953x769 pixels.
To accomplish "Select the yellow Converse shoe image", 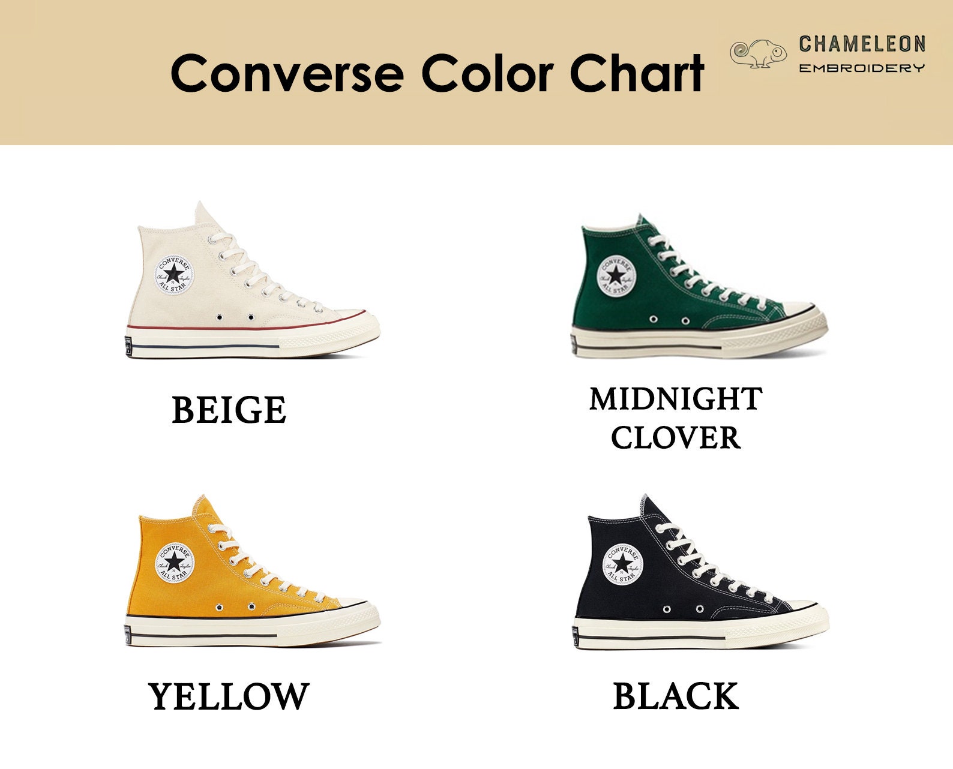I will click(x=253, y=571).
